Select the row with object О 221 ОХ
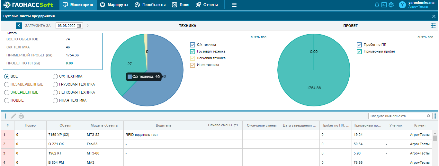The image size is (439, 166). 217,144
